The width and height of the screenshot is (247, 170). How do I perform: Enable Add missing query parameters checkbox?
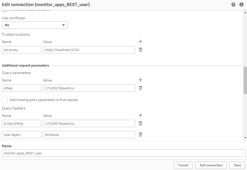(x=5, y=100)
